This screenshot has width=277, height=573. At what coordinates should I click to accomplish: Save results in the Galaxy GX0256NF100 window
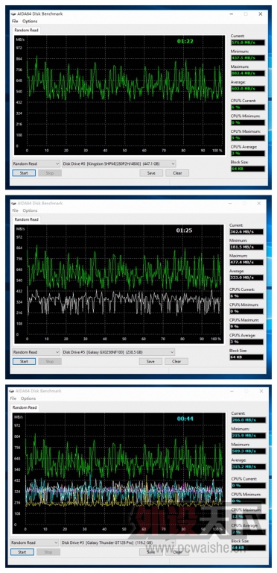point(150,361)
